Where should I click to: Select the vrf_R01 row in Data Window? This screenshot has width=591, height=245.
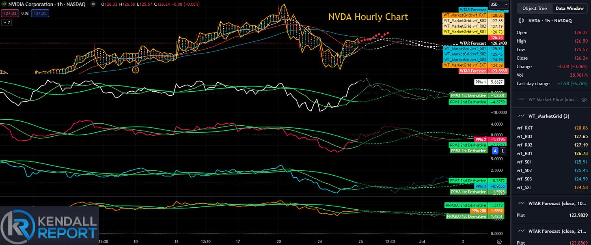[553, 153]
